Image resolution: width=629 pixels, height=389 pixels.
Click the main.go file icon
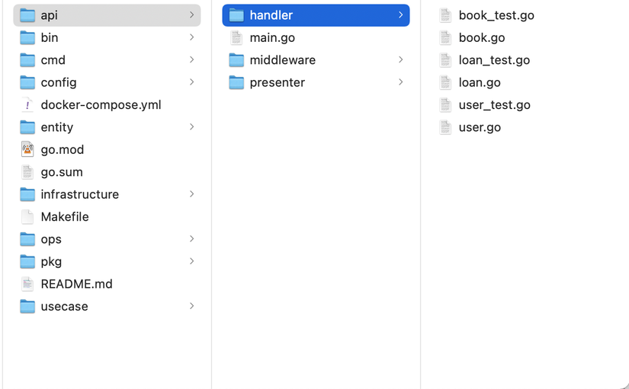pyautogui.click(x=236, y=38)
